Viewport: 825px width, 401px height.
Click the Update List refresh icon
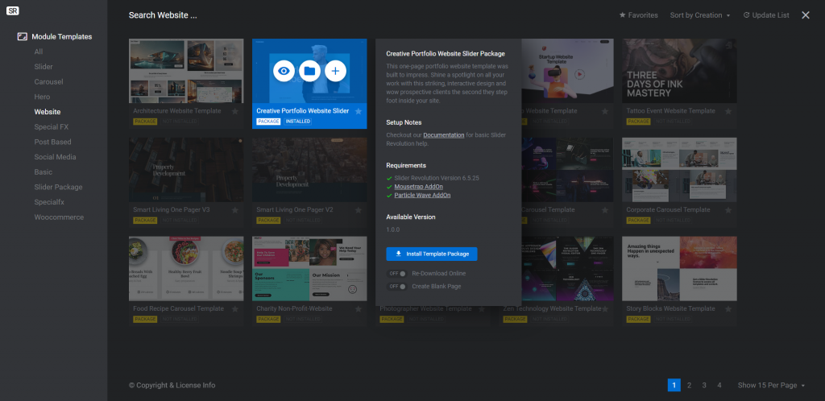click(x=746, y=15)
